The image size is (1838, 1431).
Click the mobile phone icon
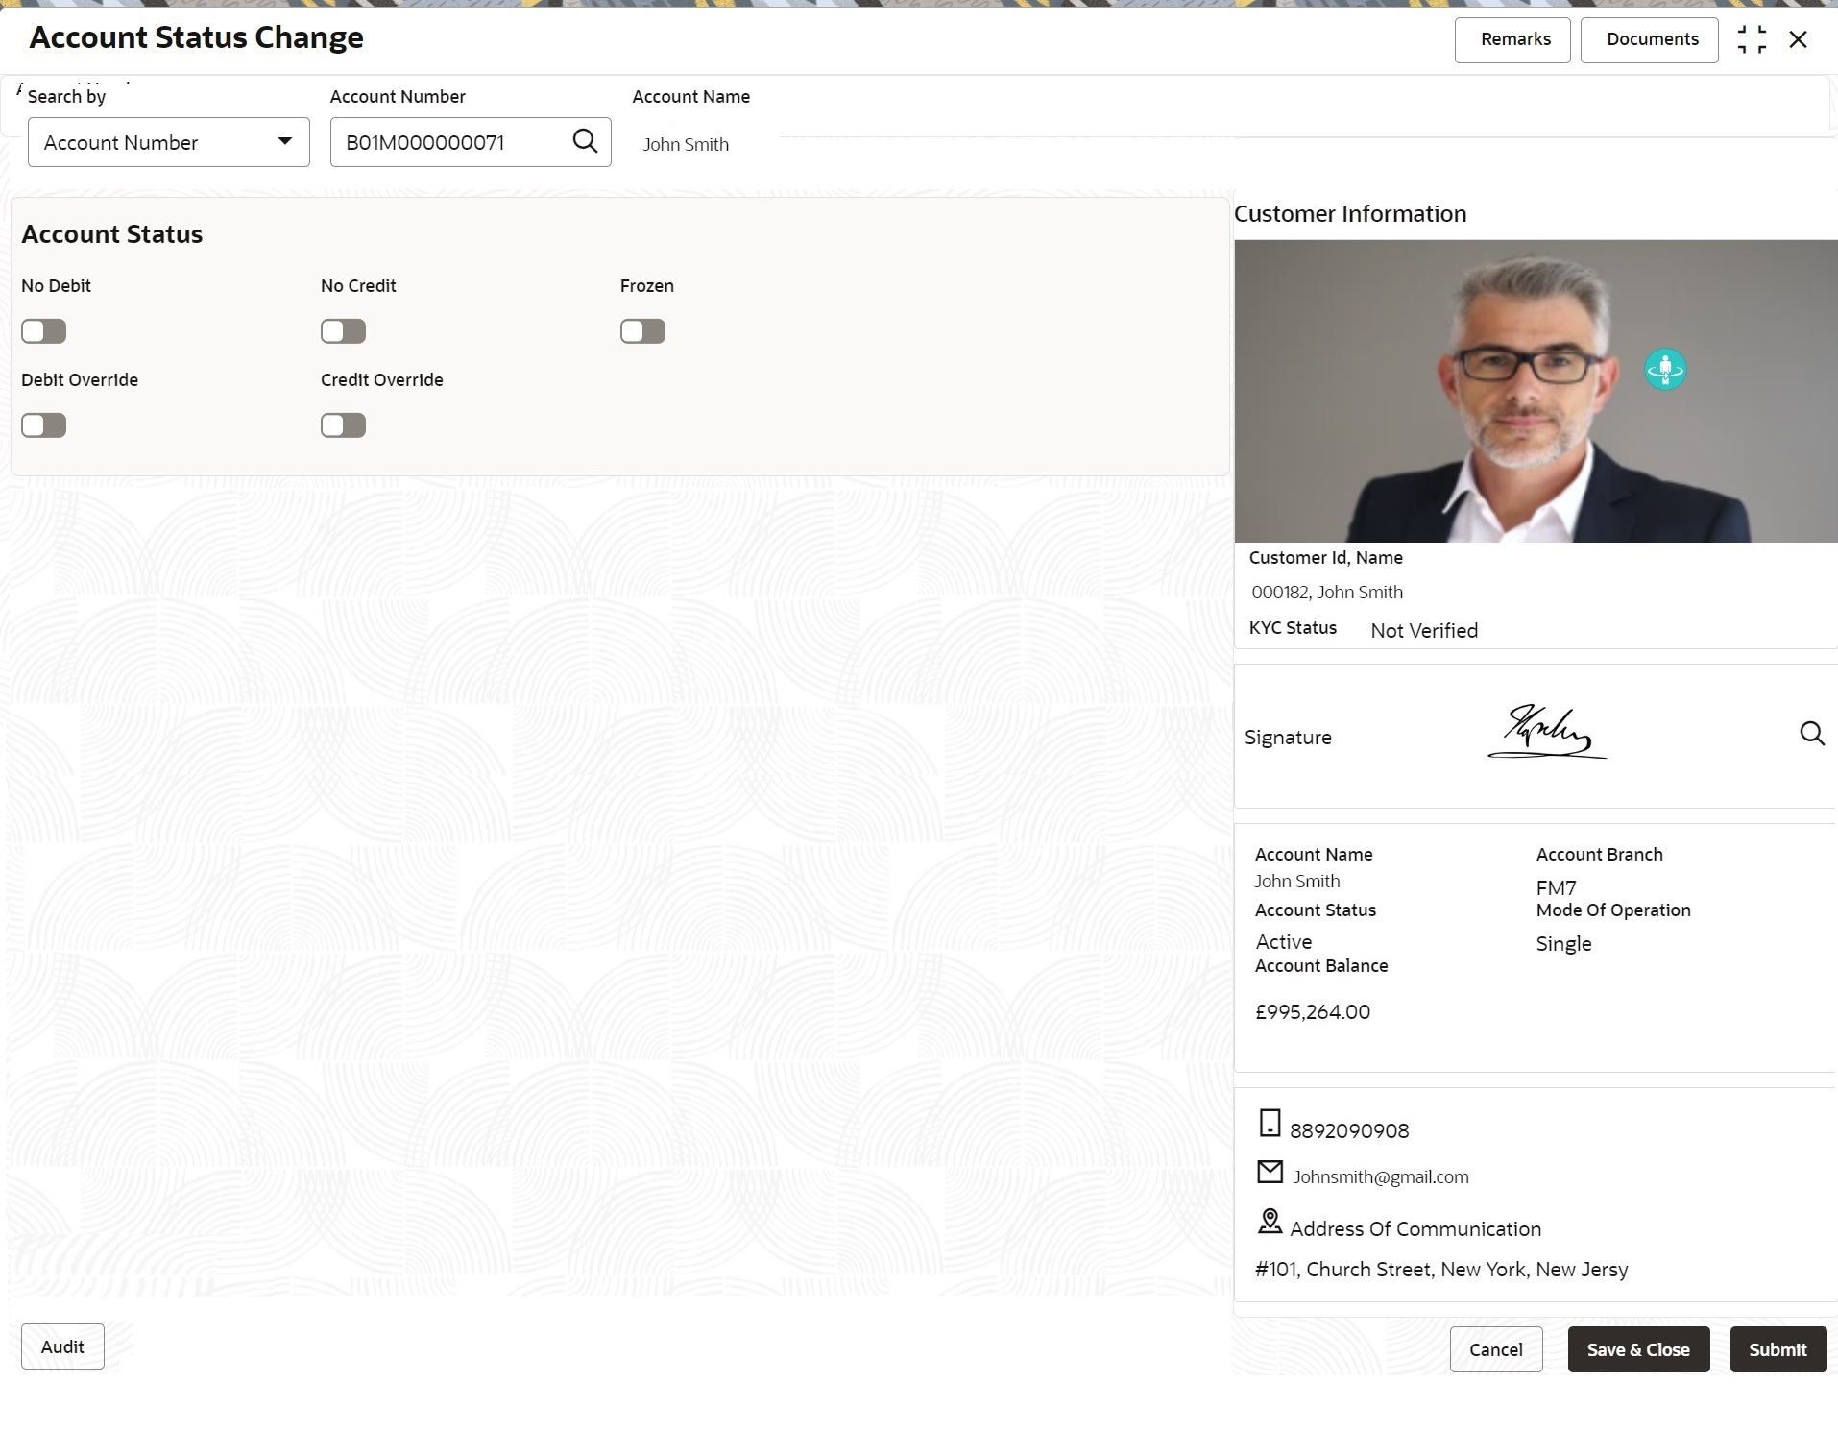tap(1270, 1123)
